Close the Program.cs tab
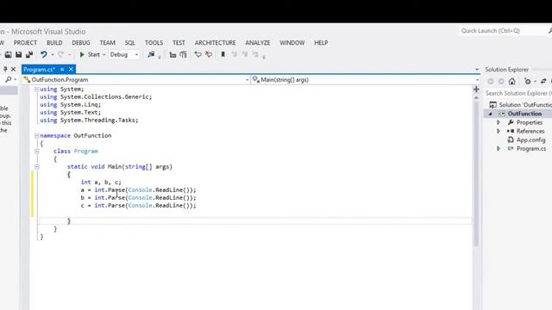The width and height of the screenshot is (552, 310). pyautogui.click(x=71, y=69)
